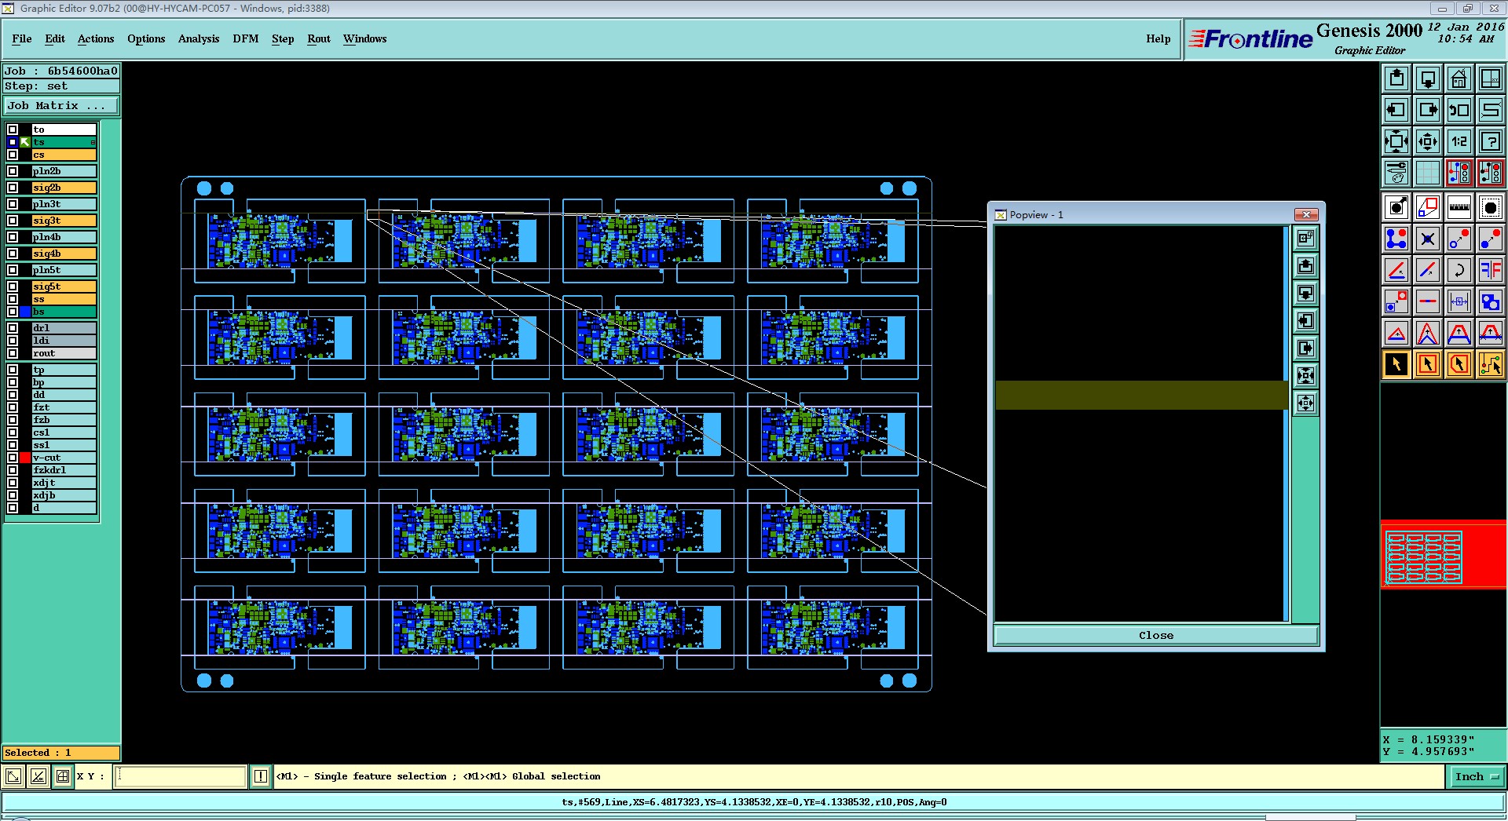Click the zoom out shrink icon in main toolbar
This screenshot has height=821, width=1508.
(1428, 141)
